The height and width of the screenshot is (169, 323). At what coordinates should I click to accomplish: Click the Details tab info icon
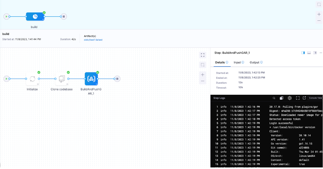point(227,62)
